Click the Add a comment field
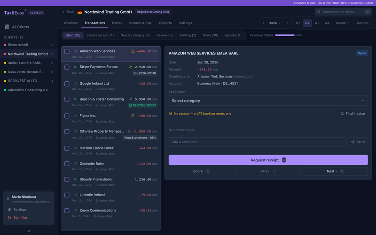376x235 pixels. 257,142
